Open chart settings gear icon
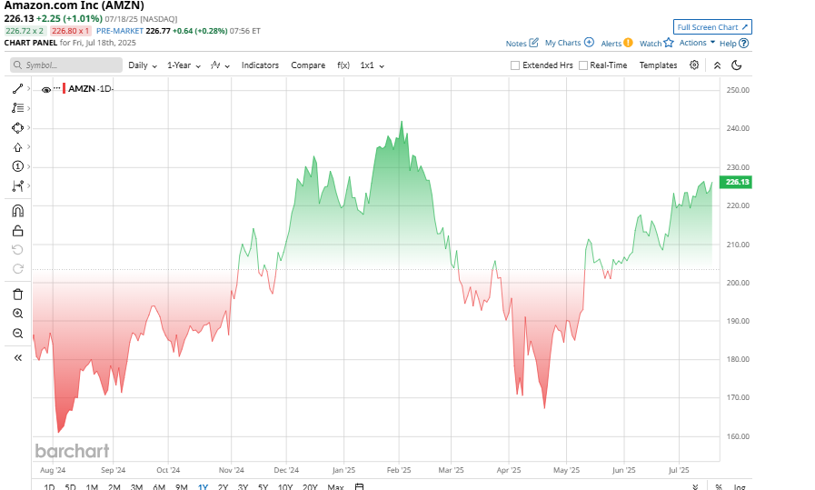 click(x=694, y=65)
